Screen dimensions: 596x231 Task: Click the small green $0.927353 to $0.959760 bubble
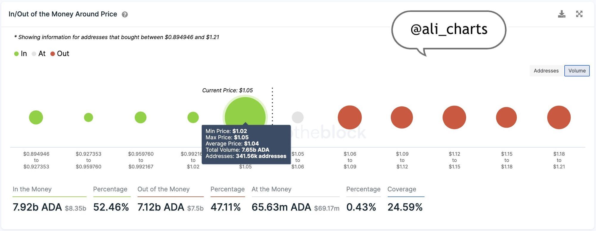[89, 117]
